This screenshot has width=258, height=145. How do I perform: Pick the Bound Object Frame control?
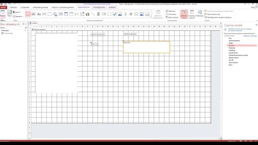tap(141, 14)
